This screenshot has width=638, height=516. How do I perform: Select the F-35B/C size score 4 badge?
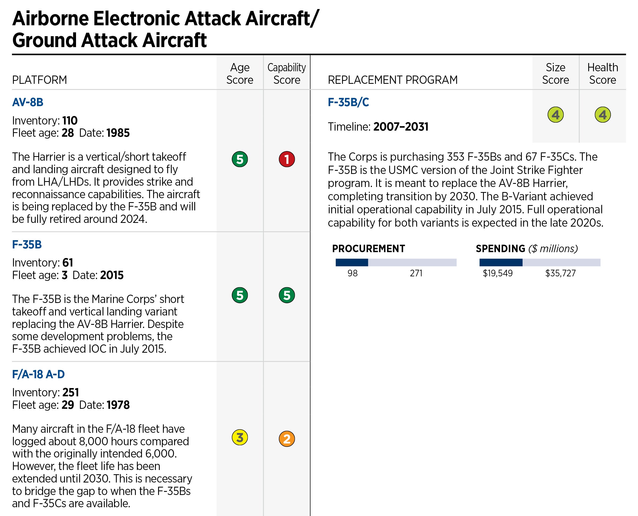click(555, 115)
